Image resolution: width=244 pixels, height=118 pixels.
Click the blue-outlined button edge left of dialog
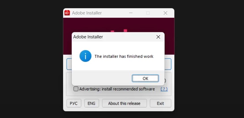69,64
